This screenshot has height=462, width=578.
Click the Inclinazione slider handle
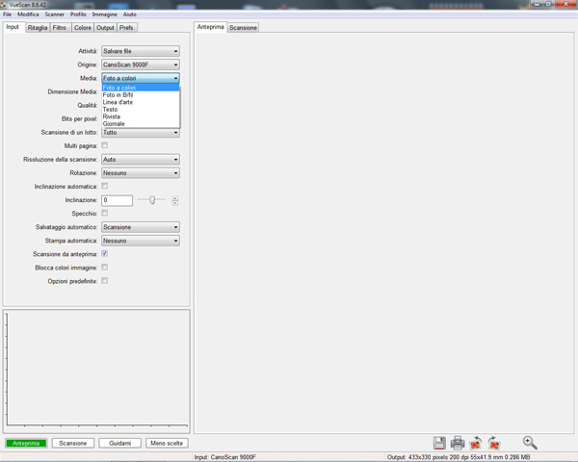tap(151, 200)
